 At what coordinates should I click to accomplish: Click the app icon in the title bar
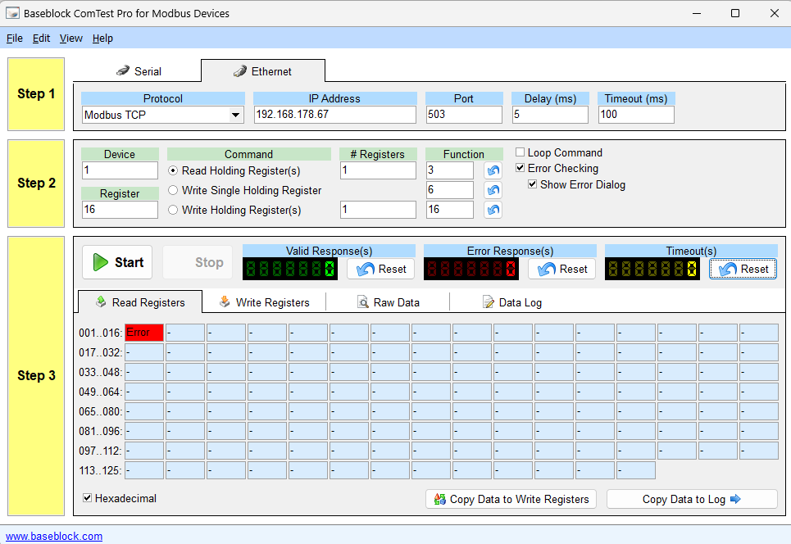12,13
